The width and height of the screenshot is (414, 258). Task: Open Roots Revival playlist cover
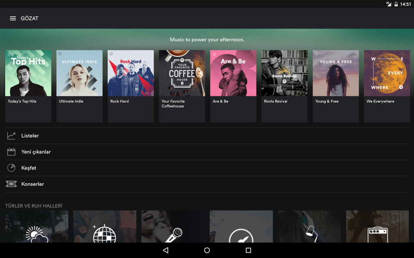284,73
